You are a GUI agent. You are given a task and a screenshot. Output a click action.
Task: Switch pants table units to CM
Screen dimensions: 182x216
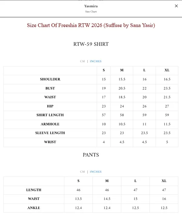(x=83, y=172)
